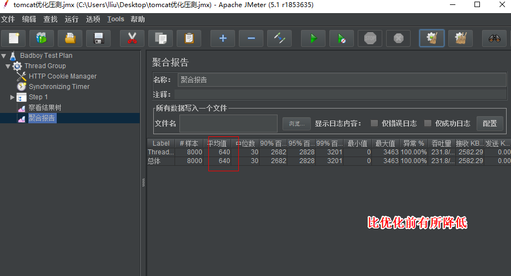Expand the Step 1 node
This screenshot has width=511, height=276.
click(13, 97)
